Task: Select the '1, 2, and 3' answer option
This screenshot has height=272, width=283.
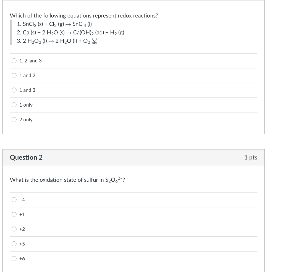Action: coord(14,60)
